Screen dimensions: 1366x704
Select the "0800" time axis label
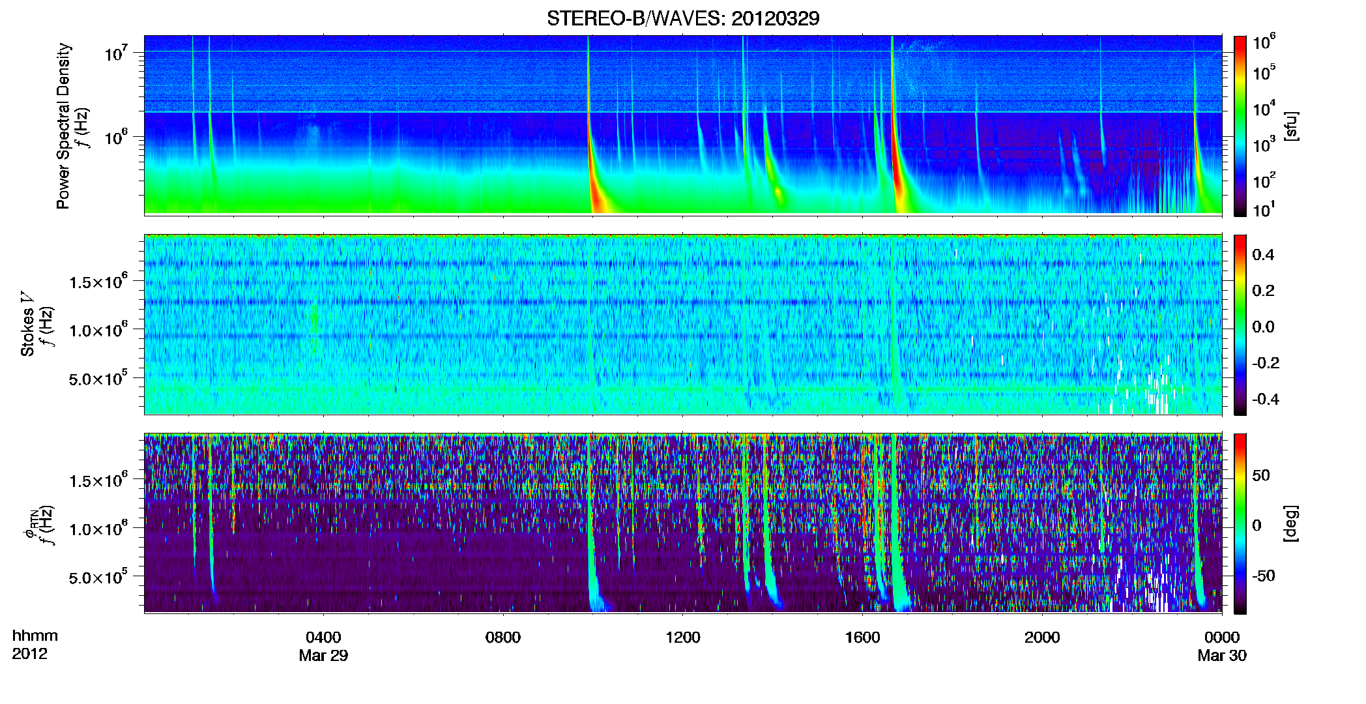(x=503, y=637)
